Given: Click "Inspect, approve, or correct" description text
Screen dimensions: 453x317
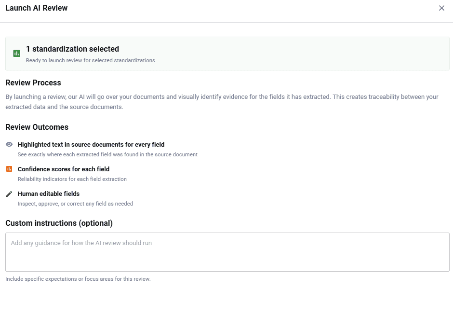Looking at the screenshot, I should (x=75, y=204).
